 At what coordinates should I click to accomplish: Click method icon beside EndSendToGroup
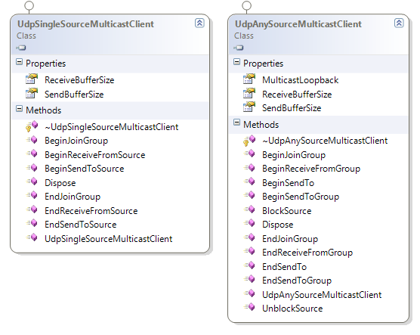[249, 280]
